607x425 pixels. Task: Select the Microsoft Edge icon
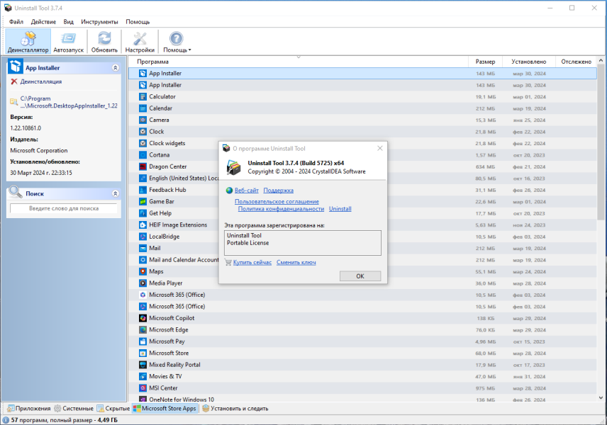click(x=143, y=330)
